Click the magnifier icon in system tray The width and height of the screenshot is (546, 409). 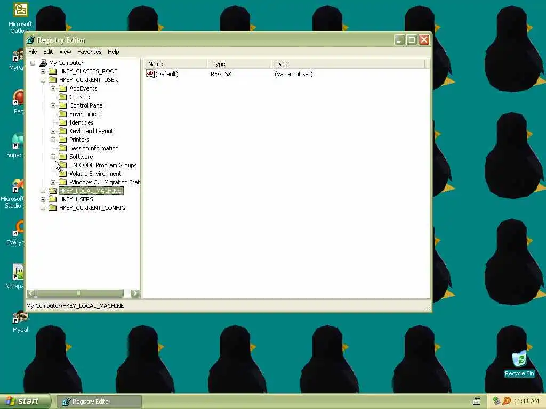coord(507,401)
